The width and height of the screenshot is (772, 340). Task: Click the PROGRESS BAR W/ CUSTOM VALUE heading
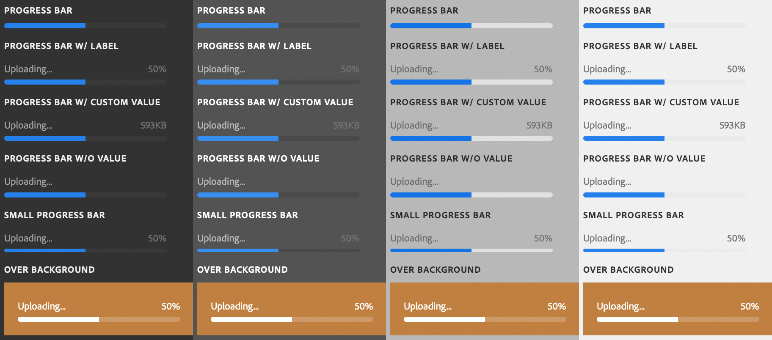pos(82,102)
